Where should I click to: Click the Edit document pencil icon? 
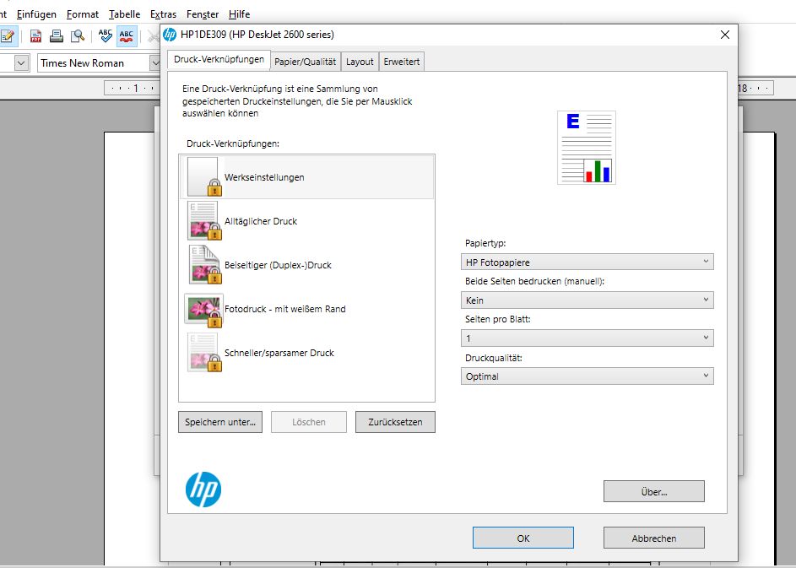pyautogui.click(x=8, y=36)
